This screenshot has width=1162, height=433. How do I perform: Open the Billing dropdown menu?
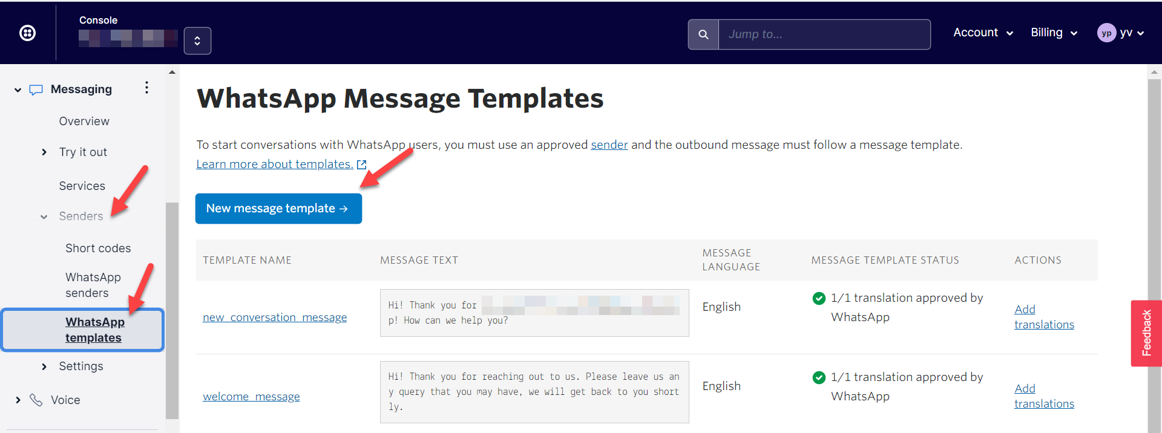(x=1054, y=33)
